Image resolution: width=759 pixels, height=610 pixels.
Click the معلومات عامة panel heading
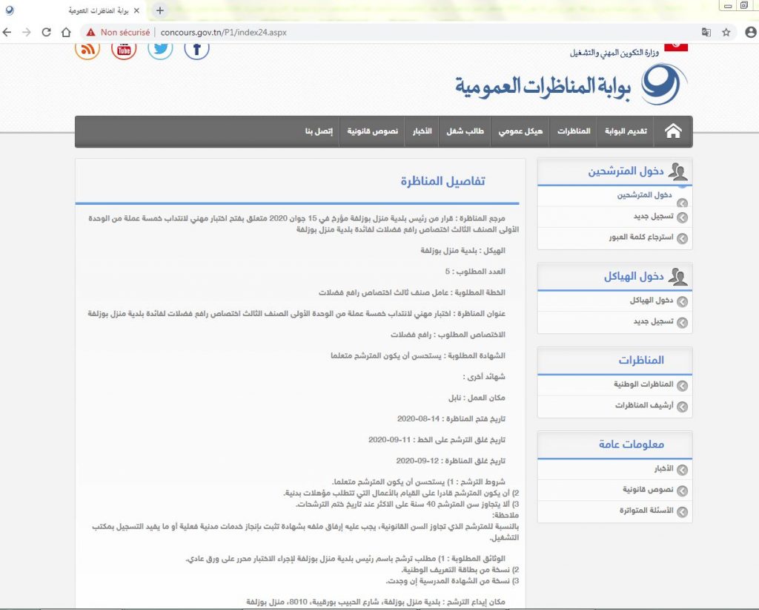pos(632,445)
